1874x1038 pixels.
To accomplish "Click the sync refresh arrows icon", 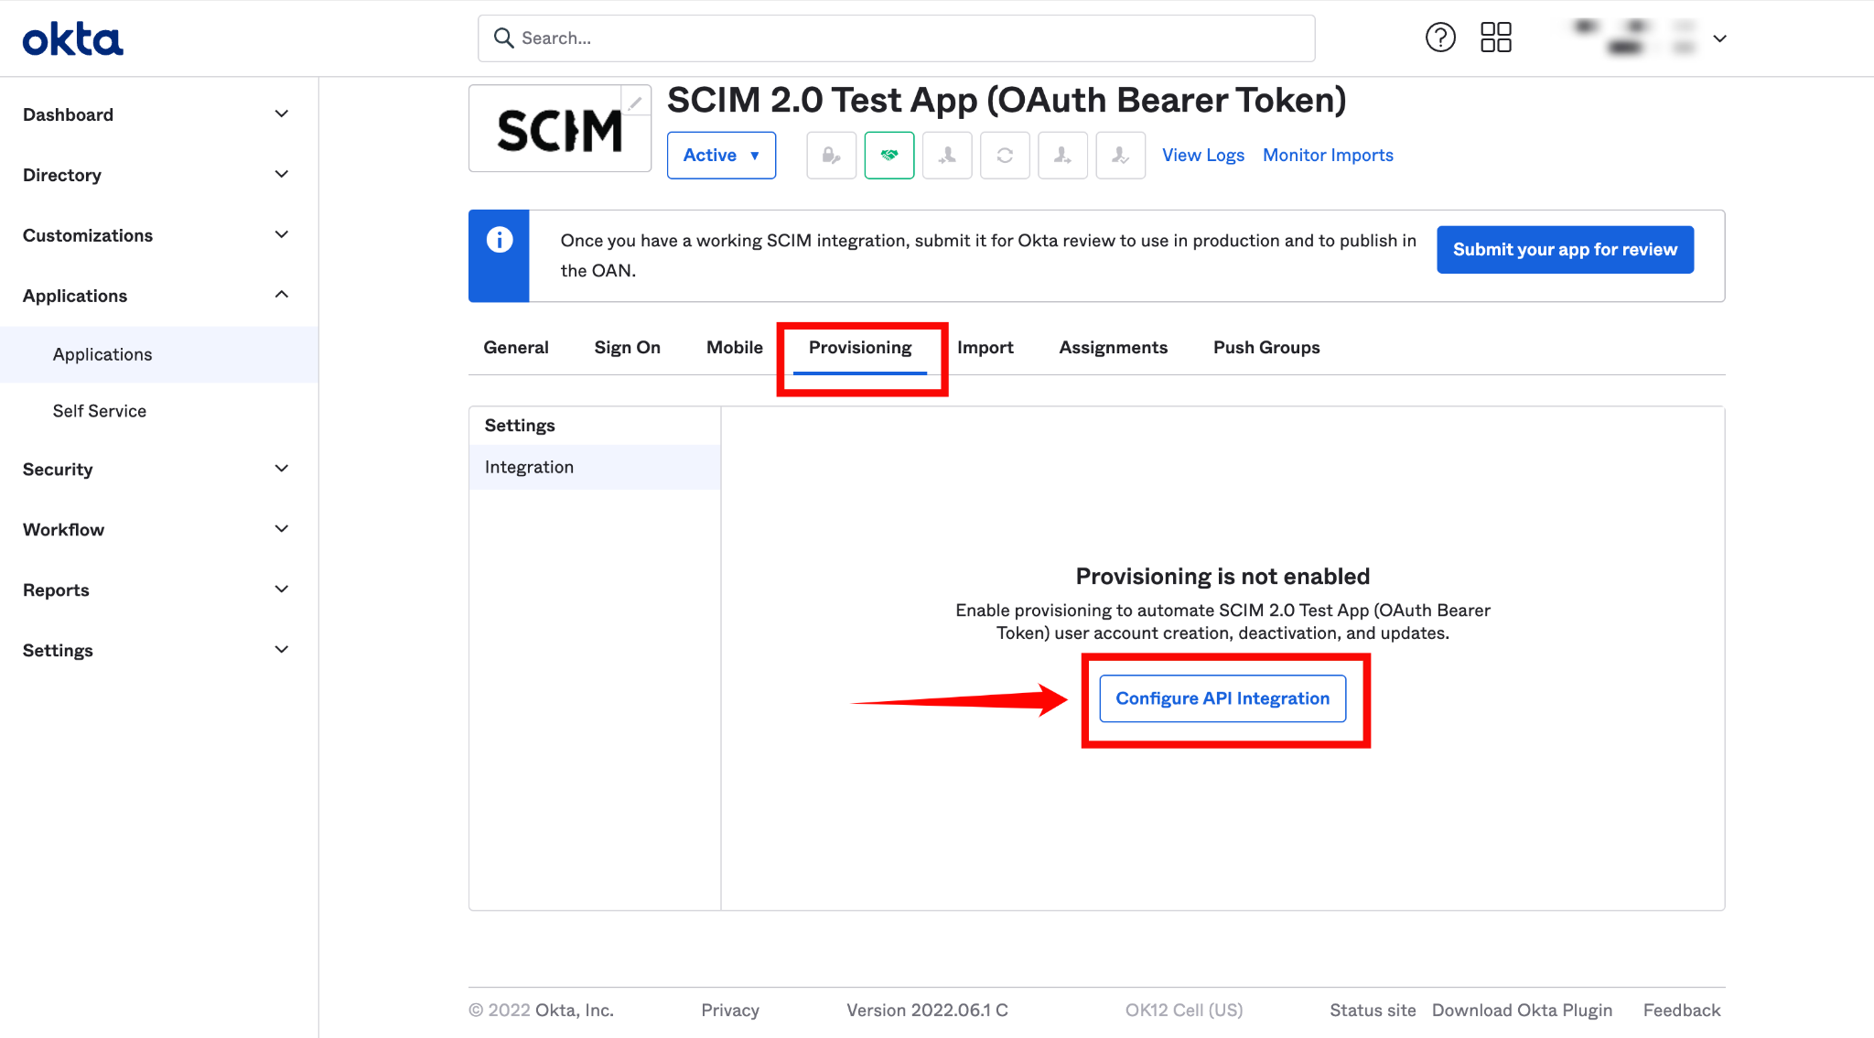I will (1005, 156).
